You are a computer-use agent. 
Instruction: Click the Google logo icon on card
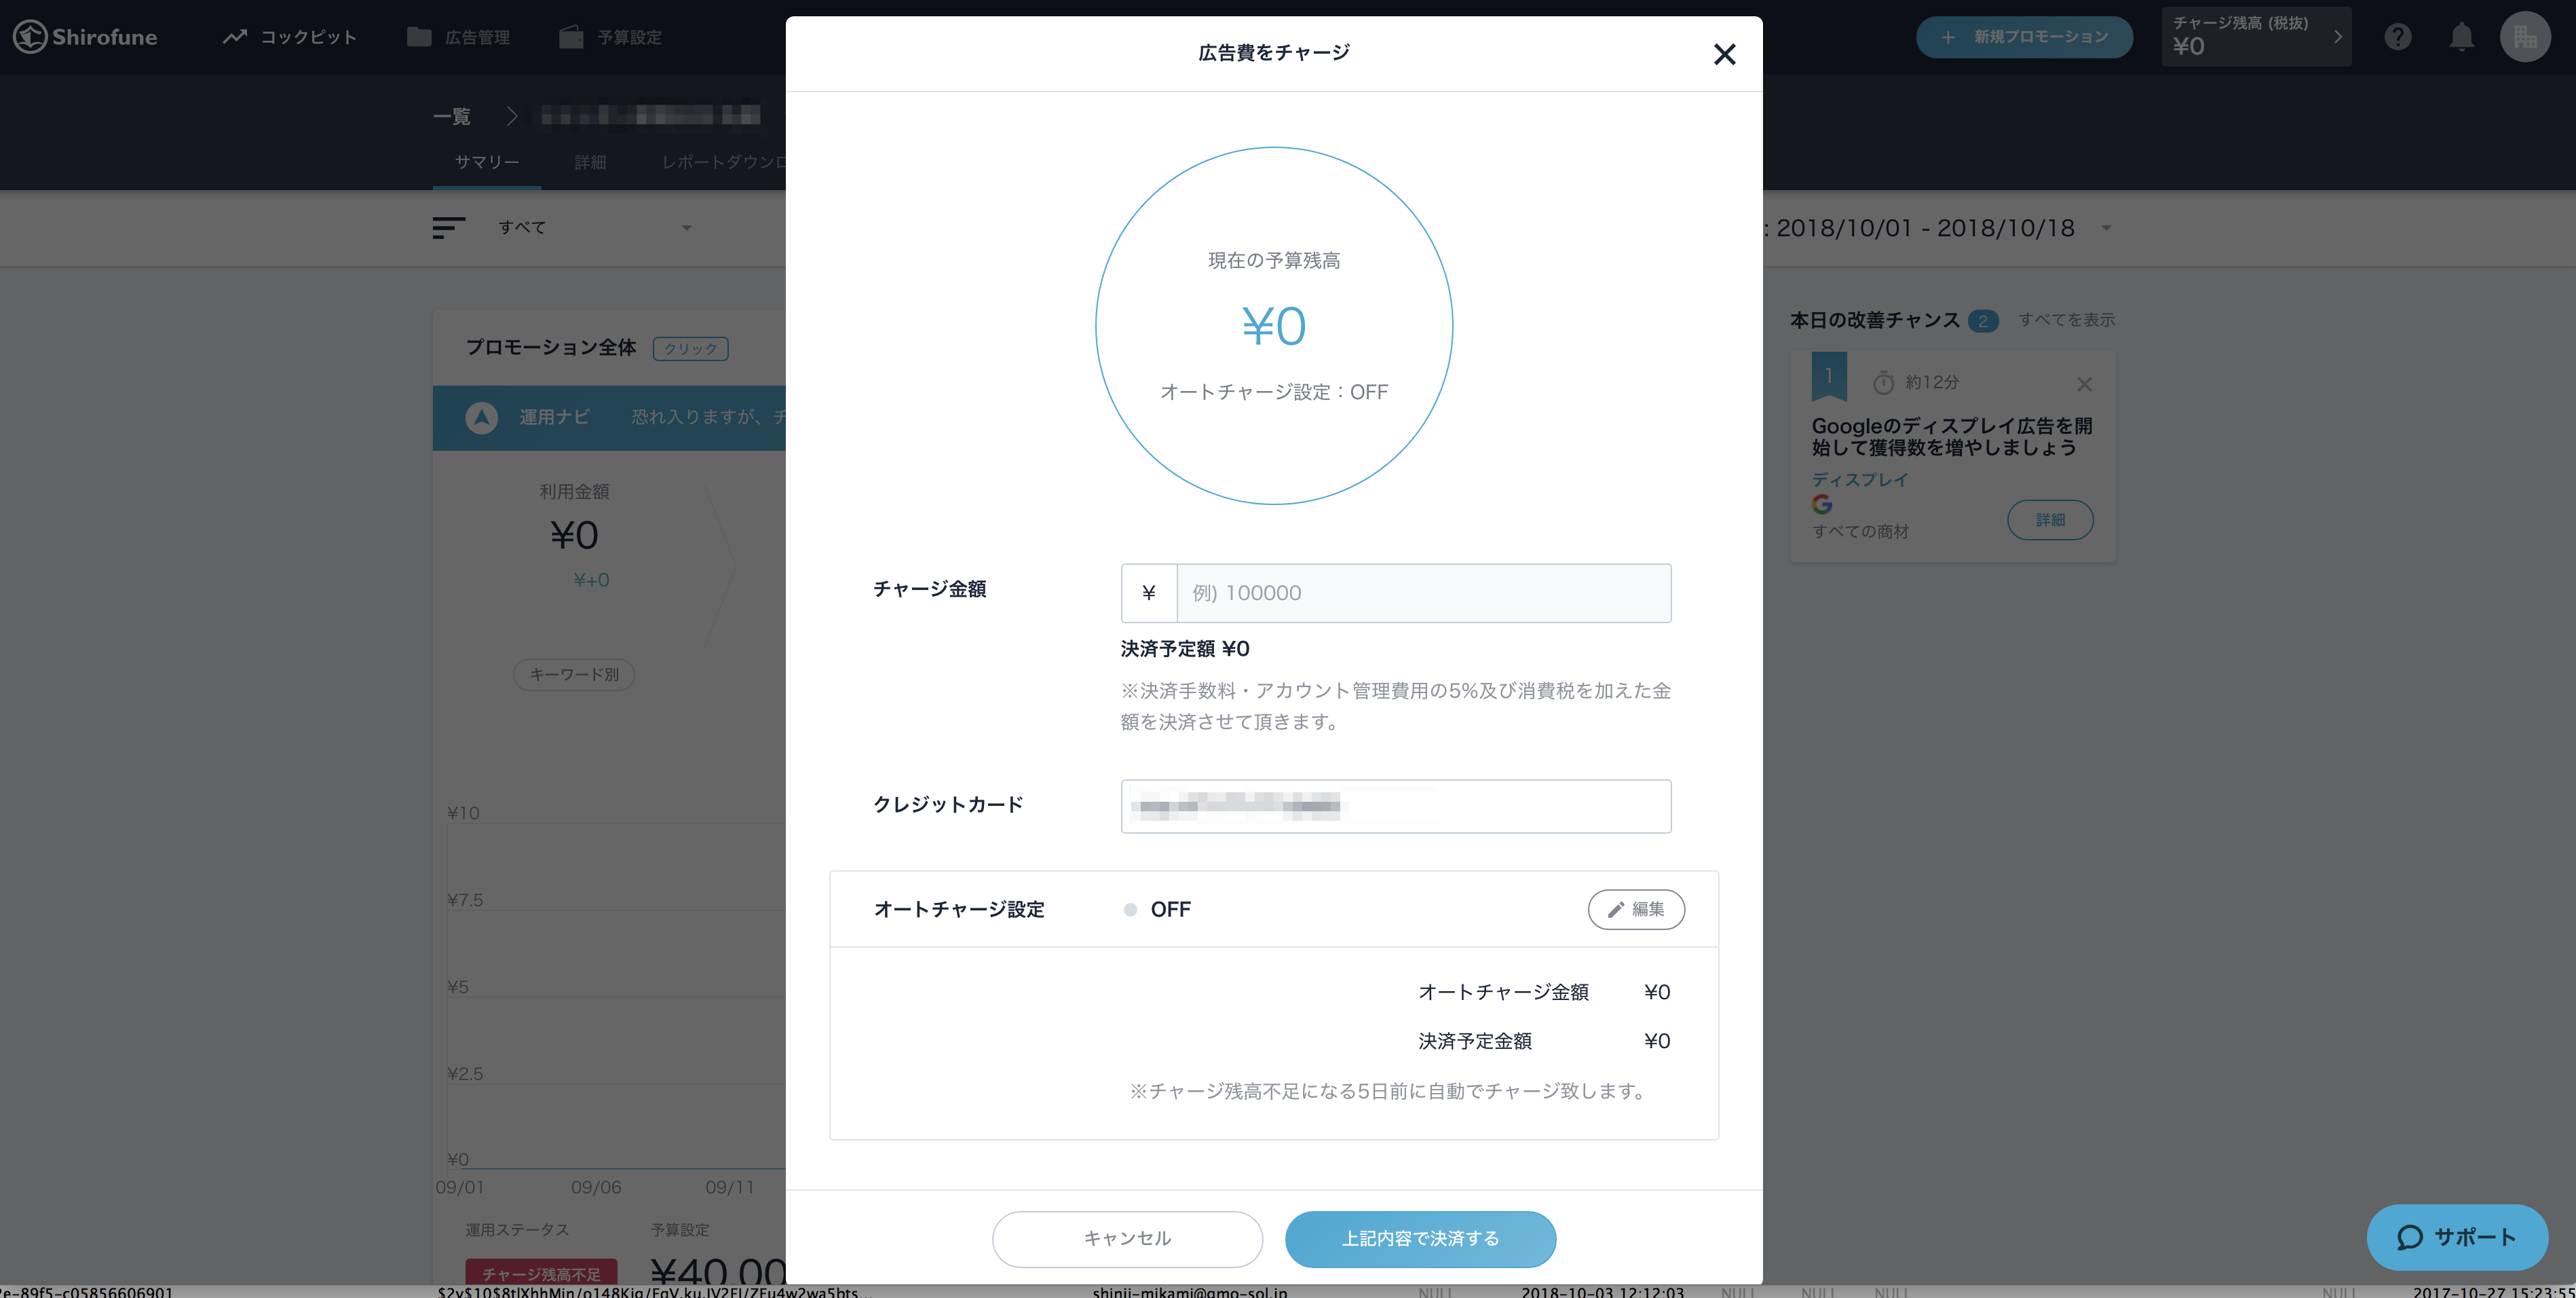tap(1822, 505)
